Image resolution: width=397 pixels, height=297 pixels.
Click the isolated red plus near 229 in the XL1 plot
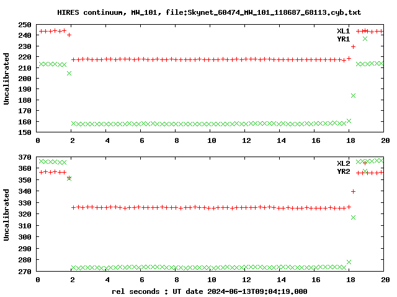coord(353,47)
